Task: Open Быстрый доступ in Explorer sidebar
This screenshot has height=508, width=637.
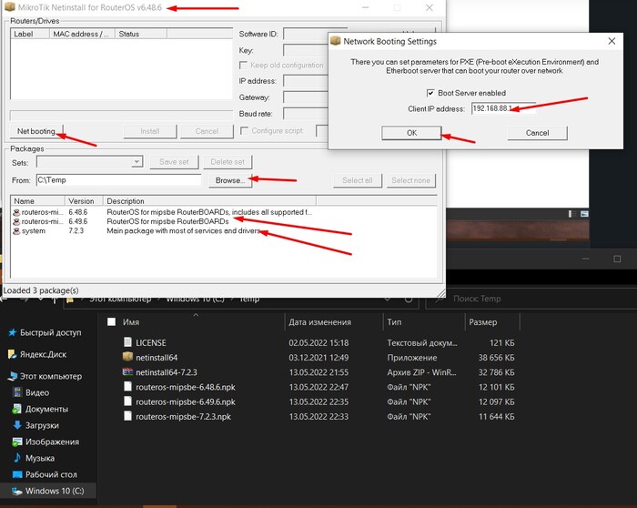Action: 50,332
